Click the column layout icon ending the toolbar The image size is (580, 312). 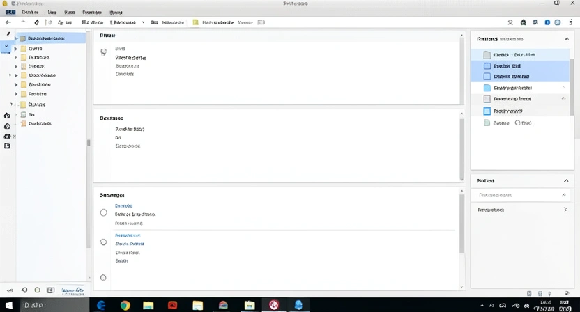261,22
